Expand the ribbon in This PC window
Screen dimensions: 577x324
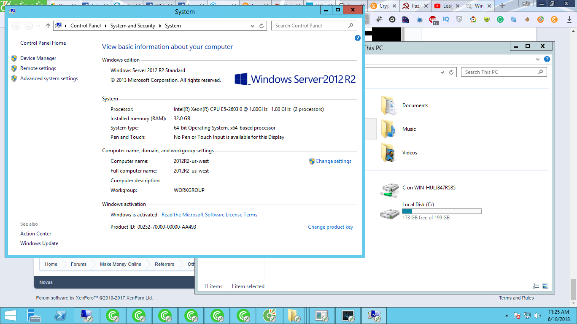point(538,59)
